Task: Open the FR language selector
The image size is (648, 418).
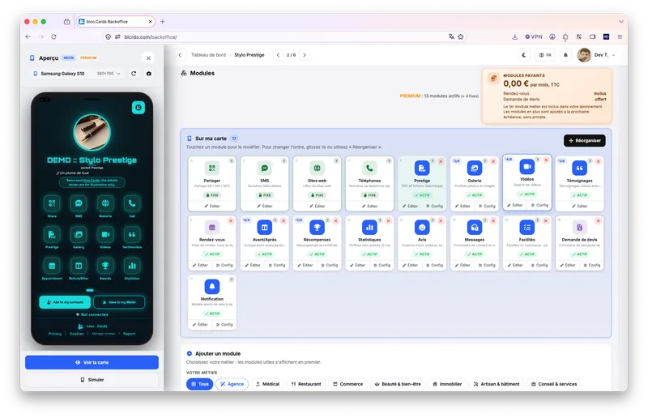Action: 545,55
